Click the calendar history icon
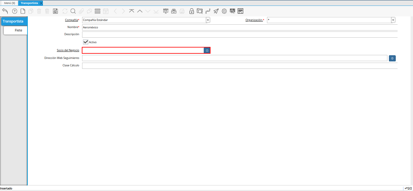413x191 pixels. coord(106,11)
